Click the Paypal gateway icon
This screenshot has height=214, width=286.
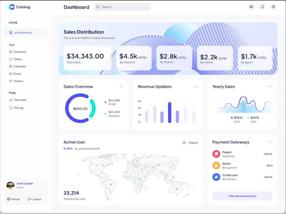click(216, 154)
